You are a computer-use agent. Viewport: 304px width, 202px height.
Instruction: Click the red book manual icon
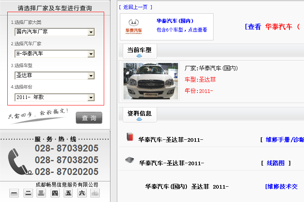[130, 137]
